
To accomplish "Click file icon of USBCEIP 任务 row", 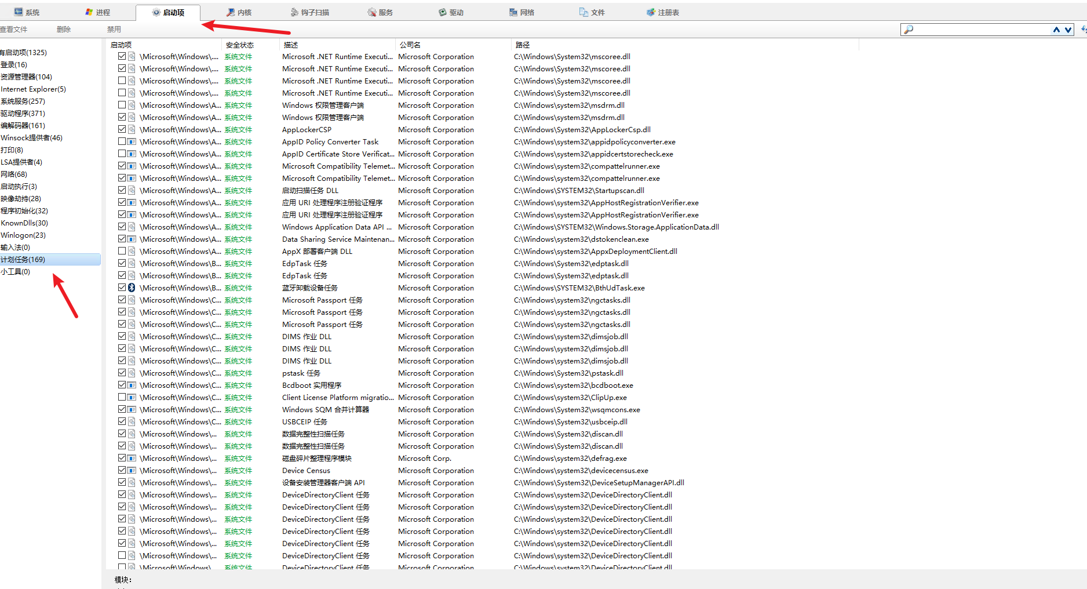I will coord(132,421).
